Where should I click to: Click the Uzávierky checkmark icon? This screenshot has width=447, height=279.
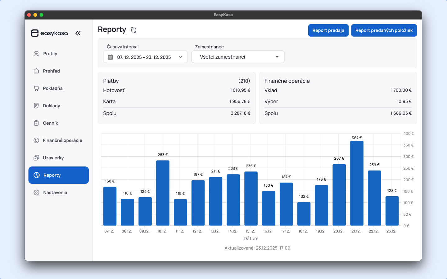click(x=36, y=158)
